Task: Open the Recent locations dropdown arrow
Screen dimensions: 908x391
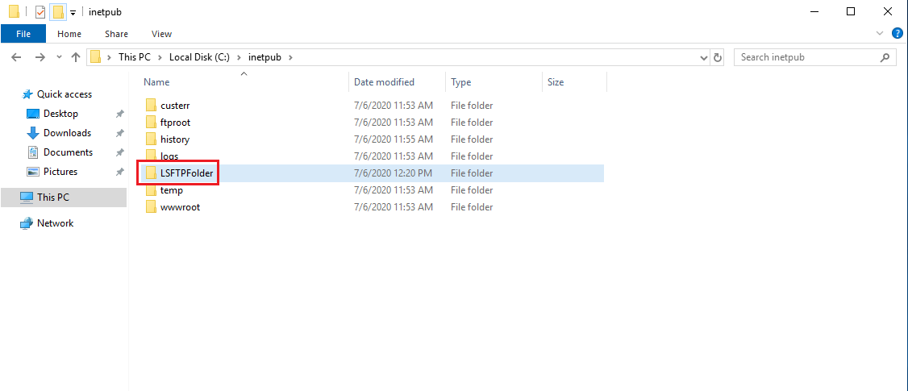Action: point(58,58)
